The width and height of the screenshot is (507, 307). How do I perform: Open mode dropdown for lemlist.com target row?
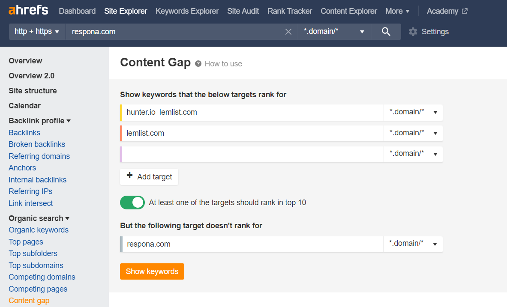[413, 133]
